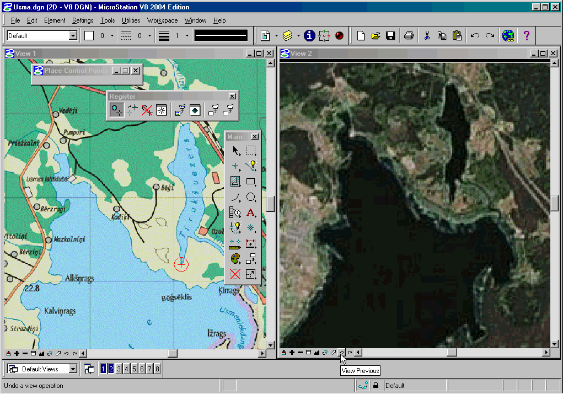Image resolution: width=563 pixels, height=394 pixels.
Task: Click the Undo arrow in the main toolbar
Action: [x=475, y=35]
